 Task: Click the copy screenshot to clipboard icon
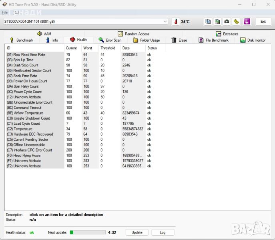click(217, 22)
